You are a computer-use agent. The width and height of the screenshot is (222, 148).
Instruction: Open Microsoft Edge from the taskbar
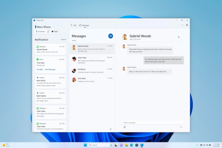132,145
